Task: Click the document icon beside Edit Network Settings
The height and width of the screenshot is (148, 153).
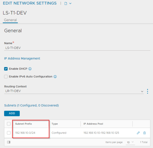Action: pos(66,3)
